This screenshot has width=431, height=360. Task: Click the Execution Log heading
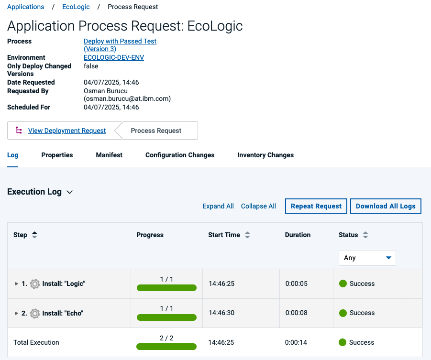pos(34,192)
